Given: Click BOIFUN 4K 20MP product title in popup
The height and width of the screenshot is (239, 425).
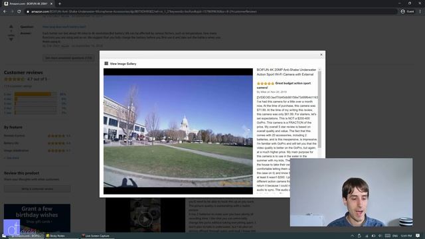Looking at the screenshot, I should pyautogui.click(x=286, y=72).
